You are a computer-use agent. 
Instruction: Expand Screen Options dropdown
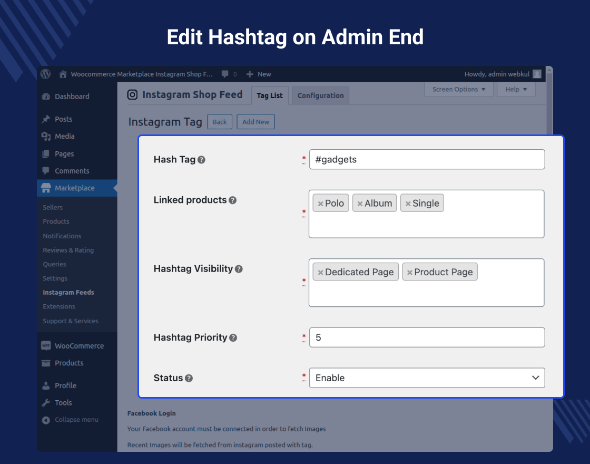[x=459, y=89]
